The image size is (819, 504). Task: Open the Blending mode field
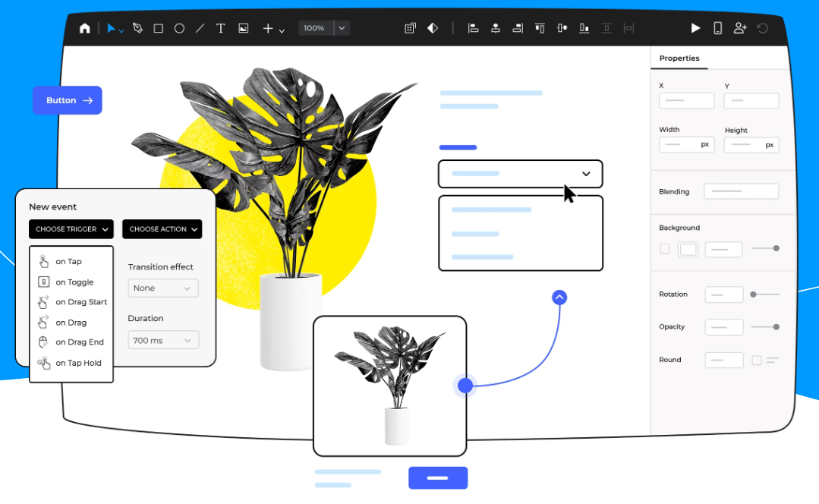741,191
